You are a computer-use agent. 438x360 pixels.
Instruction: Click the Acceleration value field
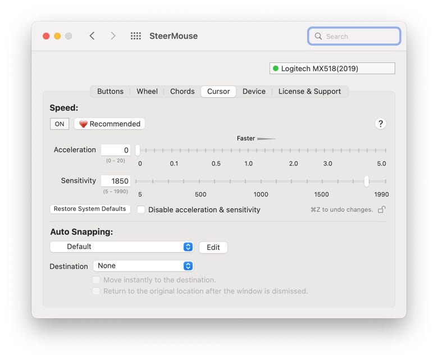116,150
